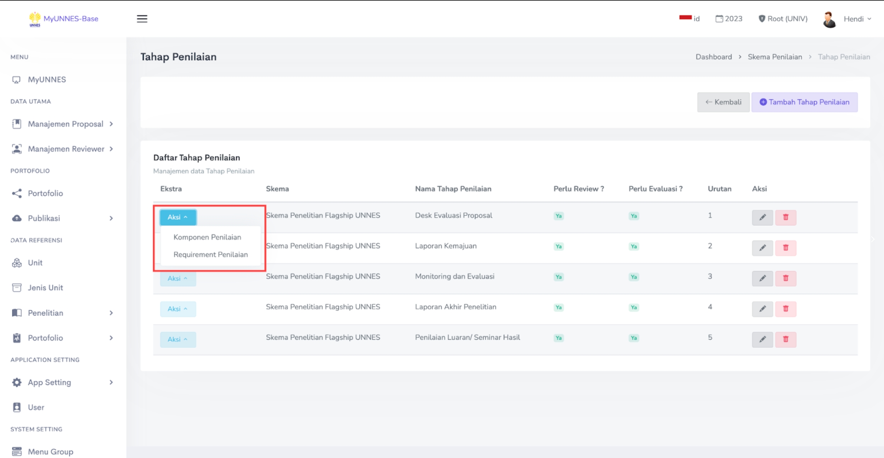Select Requirement Penilaian from the Aksi menu
The height and width of the screenshot is (458, 884).
click(210, 254)
